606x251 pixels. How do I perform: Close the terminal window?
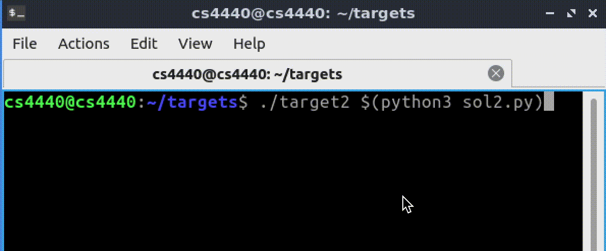pyautogui.click(x=592, y=14)
